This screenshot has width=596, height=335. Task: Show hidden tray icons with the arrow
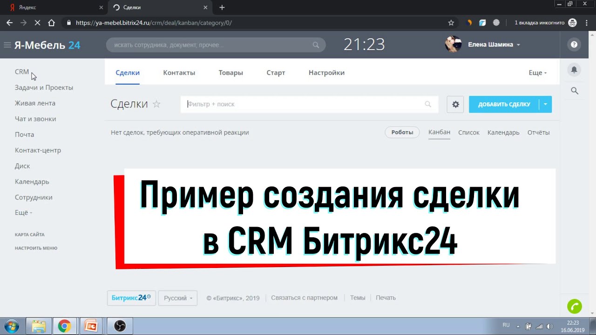(519, 326)
